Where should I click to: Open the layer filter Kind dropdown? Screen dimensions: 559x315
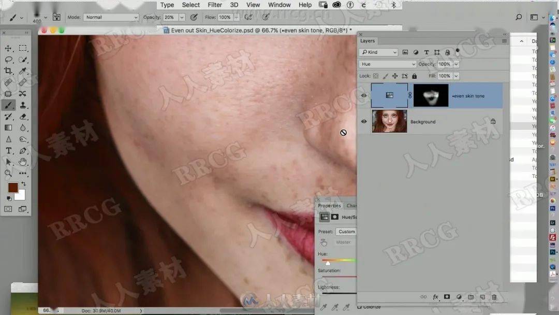point(378,52)
